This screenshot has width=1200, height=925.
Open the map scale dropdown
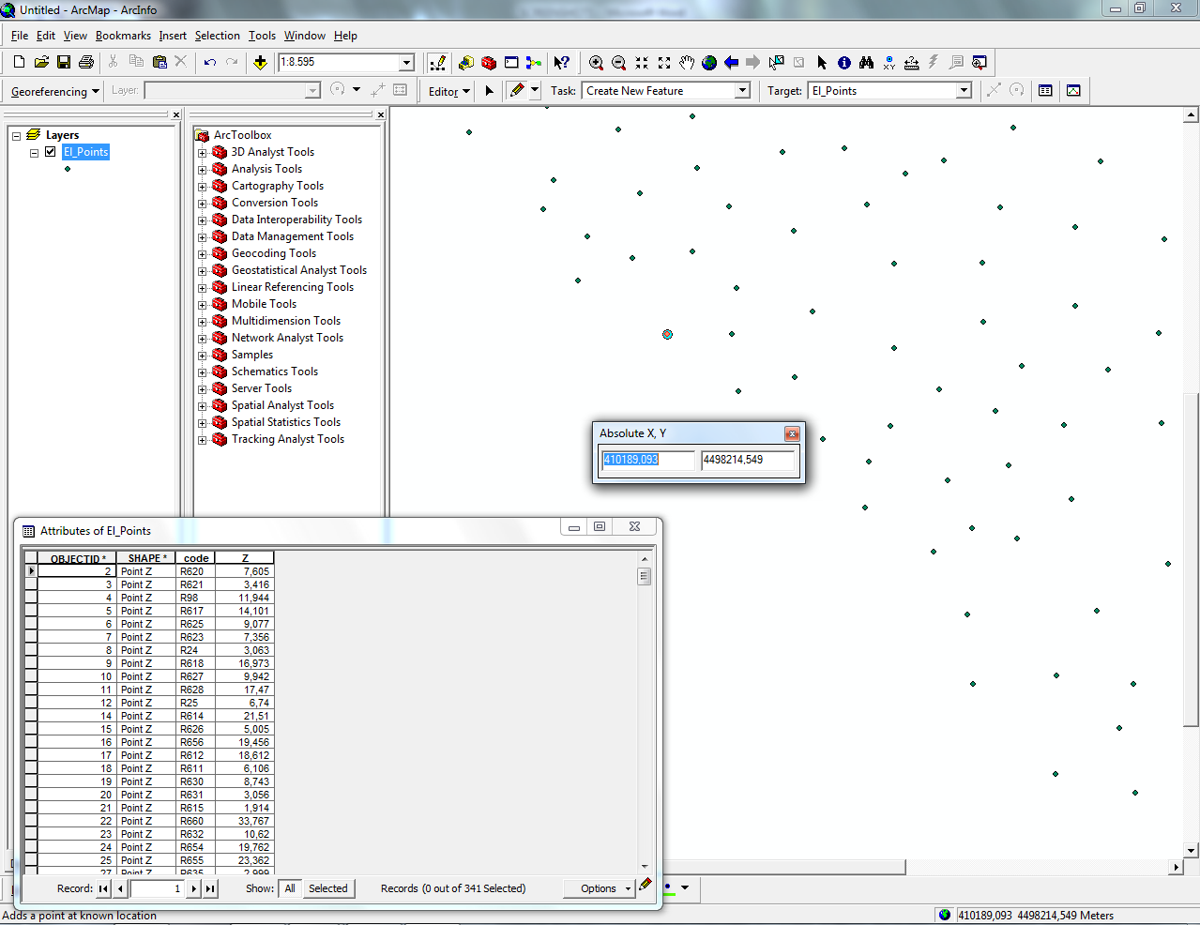coord(407,63)
